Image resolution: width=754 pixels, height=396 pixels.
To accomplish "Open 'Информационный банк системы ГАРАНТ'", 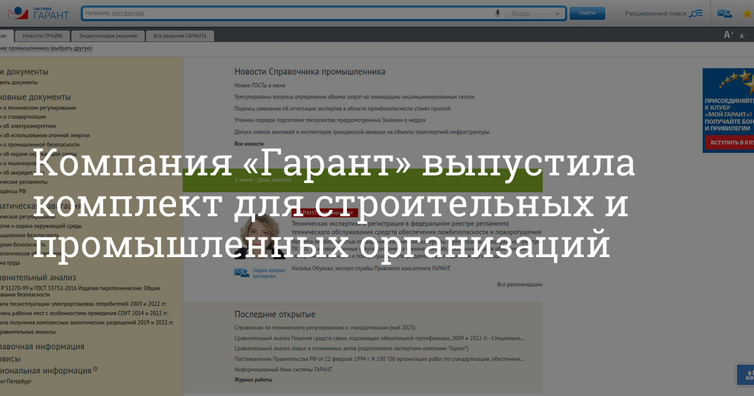I will click(x=283, y=370).
